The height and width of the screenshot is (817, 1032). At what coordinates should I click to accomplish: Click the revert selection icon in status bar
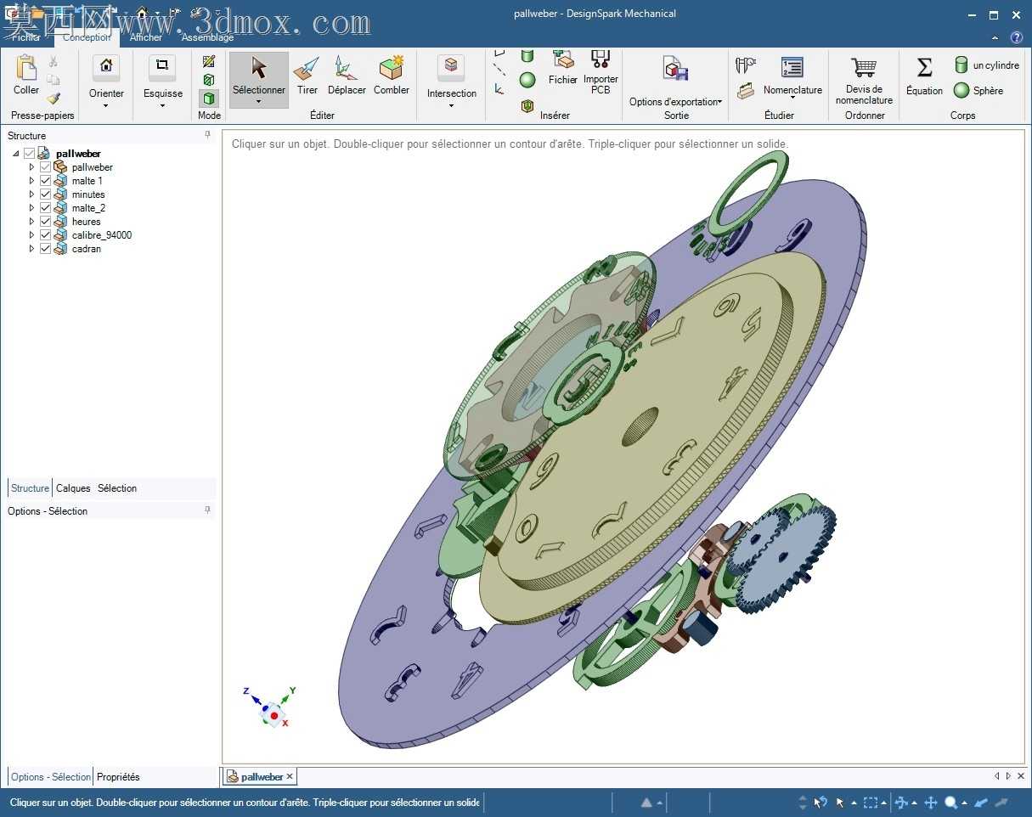coord(821,803)
